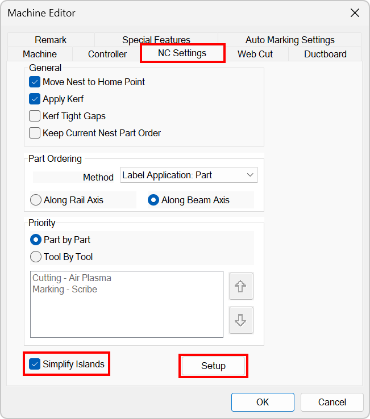Select the Along Rail Axis option
Viewport: 370px width, 419px height.
point(36,200)
